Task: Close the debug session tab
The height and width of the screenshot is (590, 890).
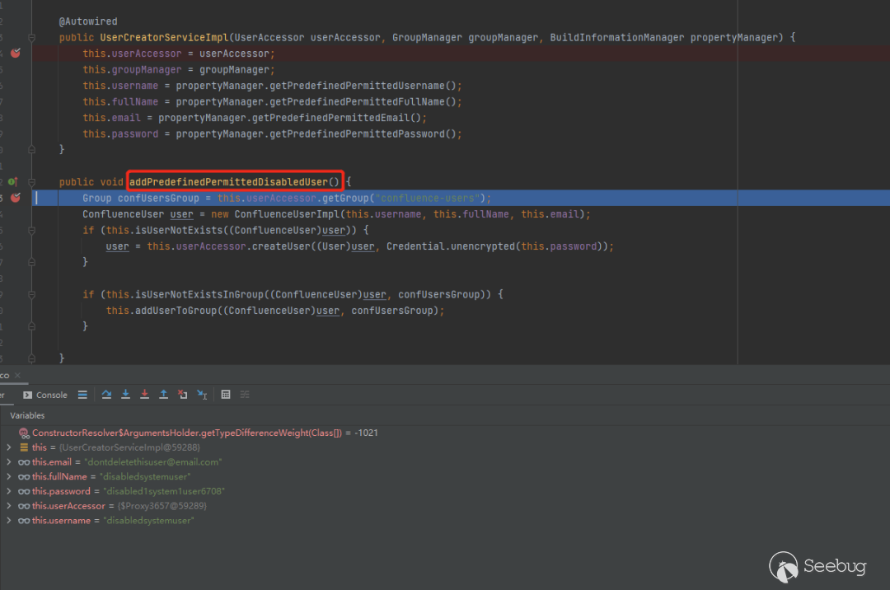Action: pyautogui.click(x=18, y=376)
